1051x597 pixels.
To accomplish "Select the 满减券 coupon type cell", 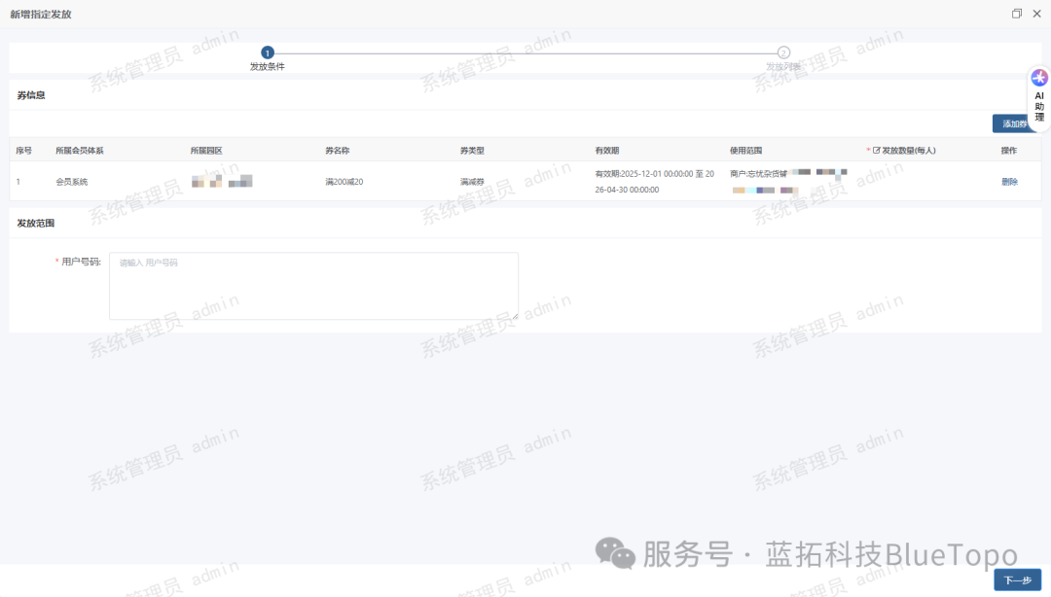I will tap(472, 182).
